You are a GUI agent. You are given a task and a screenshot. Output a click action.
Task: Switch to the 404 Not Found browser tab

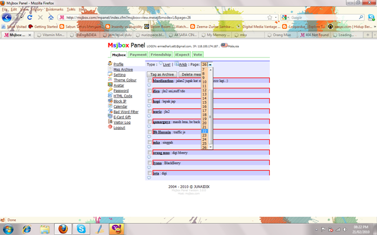[x=315, y=35]
